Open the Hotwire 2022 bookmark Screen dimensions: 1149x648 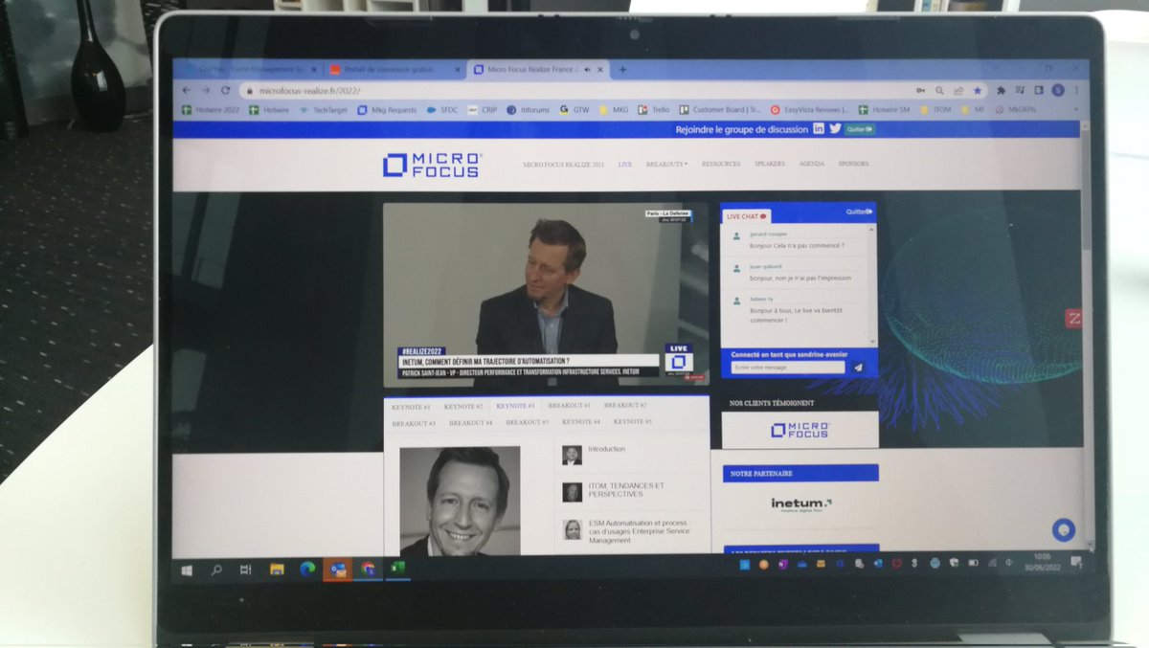point(211,110)
